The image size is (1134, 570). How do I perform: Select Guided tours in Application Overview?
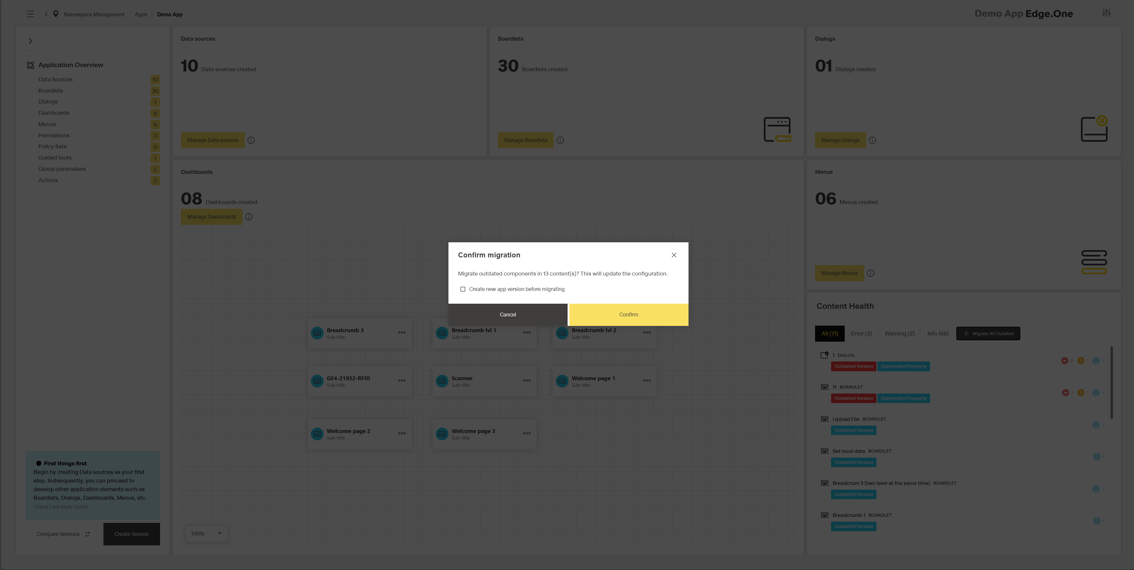coord(55,158)
